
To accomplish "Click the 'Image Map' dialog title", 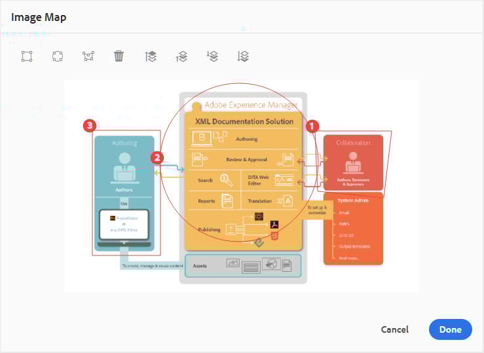I will point(39,17).
